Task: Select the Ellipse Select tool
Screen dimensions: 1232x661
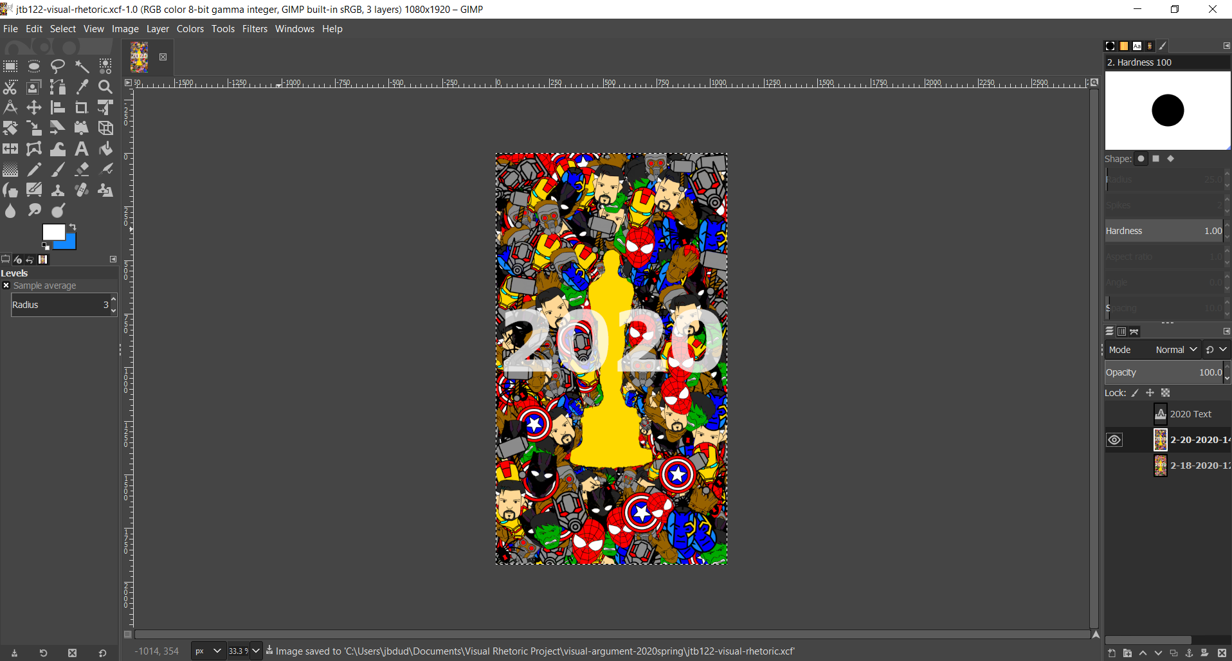Action: point(34,66)
